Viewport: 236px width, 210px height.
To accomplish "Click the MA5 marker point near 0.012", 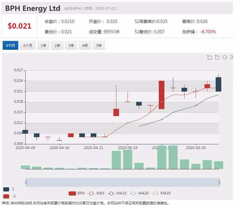I will pyautogui.click(x=128, y=123).
